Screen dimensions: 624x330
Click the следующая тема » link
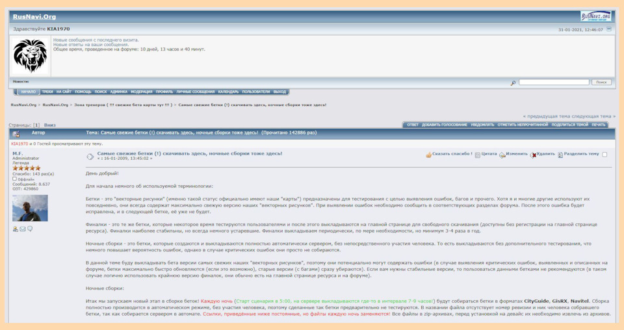click(x=594, y=116)
